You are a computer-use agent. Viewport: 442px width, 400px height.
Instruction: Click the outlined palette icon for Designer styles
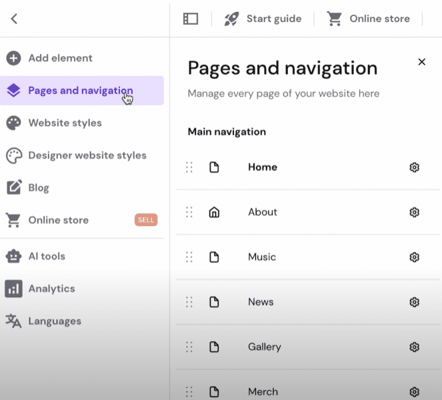(x=13, y=155)
